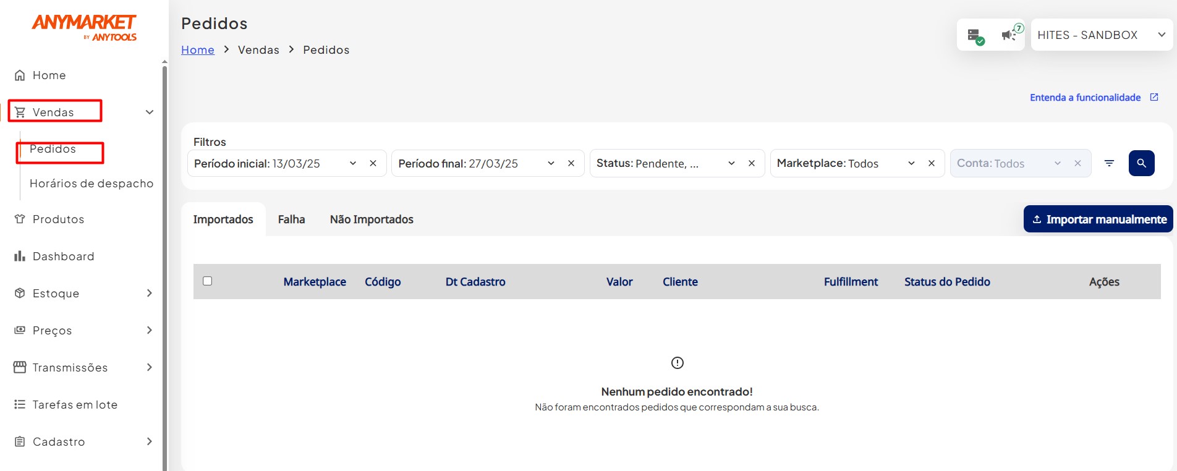The height and width of the screenshot is (471, 1177).
Task: Click the Tarefas em lote list icon
Action: coord(20,404)
